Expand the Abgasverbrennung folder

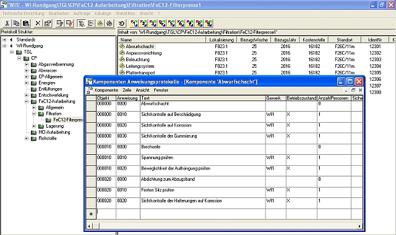27,64
